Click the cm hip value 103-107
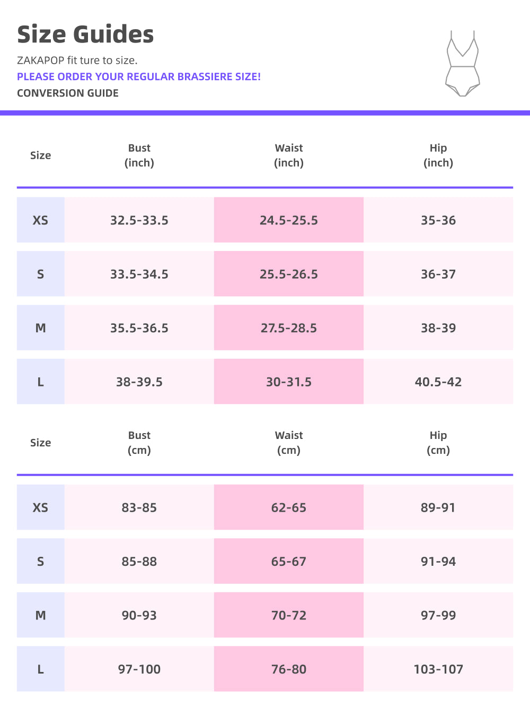The width and height of the screenshot is (530, 707). tap(438, 669)
